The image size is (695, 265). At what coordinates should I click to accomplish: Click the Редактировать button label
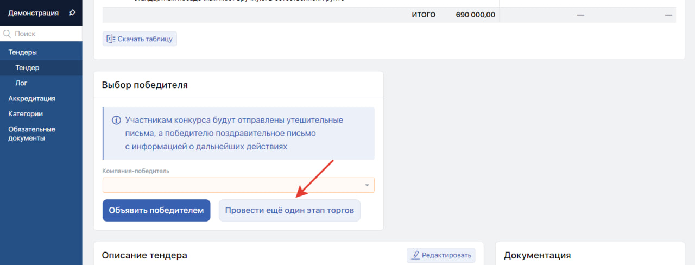click(446, 255)
